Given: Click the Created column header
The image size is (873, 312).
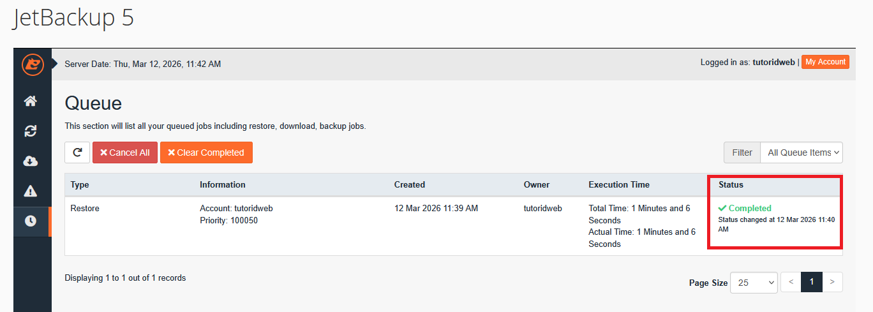Looking at the screenshot, I should [x=410, y=184].
